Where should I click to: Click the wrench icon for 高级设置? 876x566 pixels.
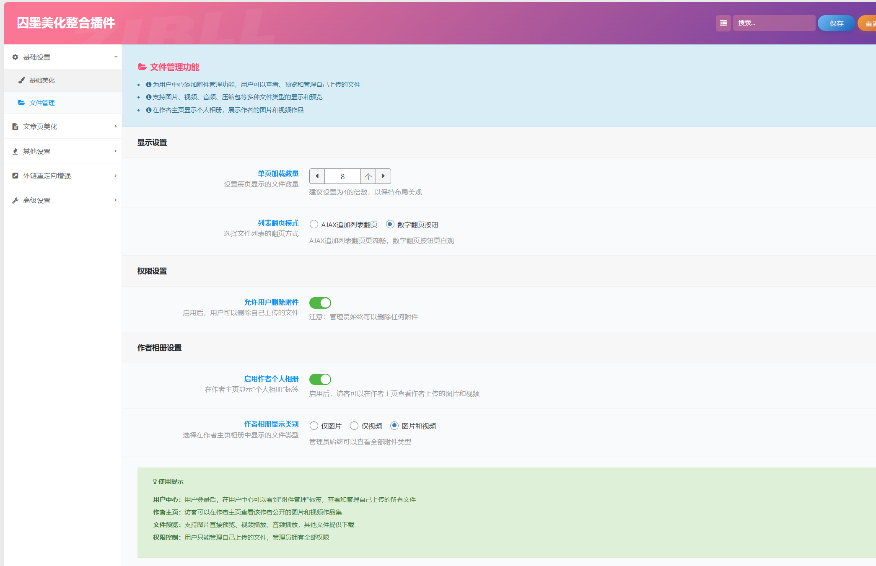click(15, 200)
